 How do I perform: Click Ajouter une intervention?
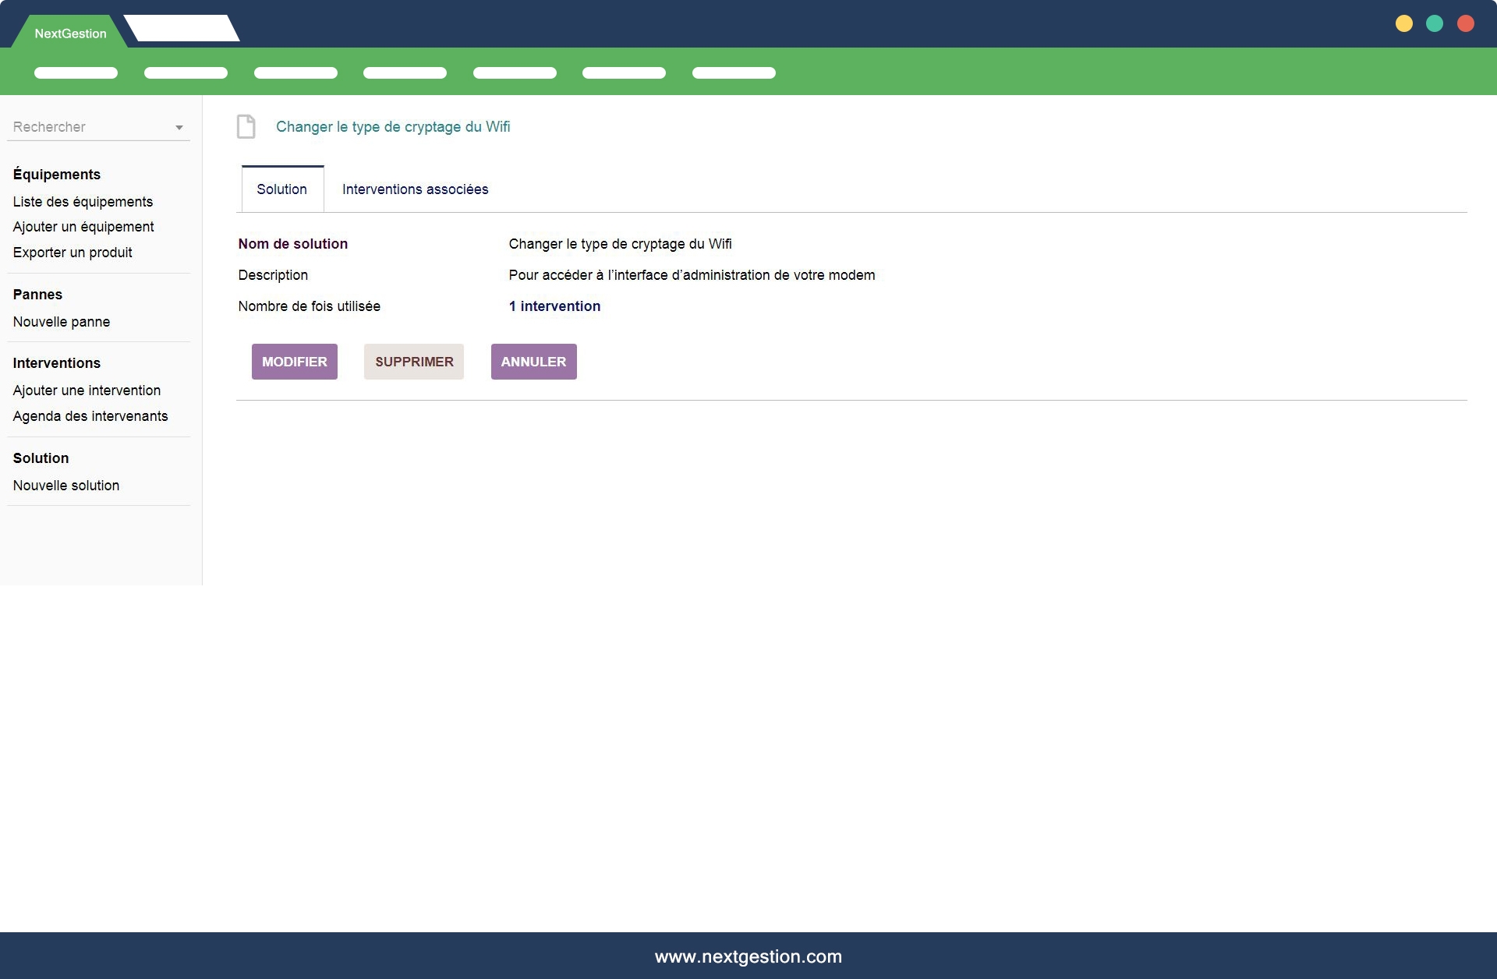87,391
